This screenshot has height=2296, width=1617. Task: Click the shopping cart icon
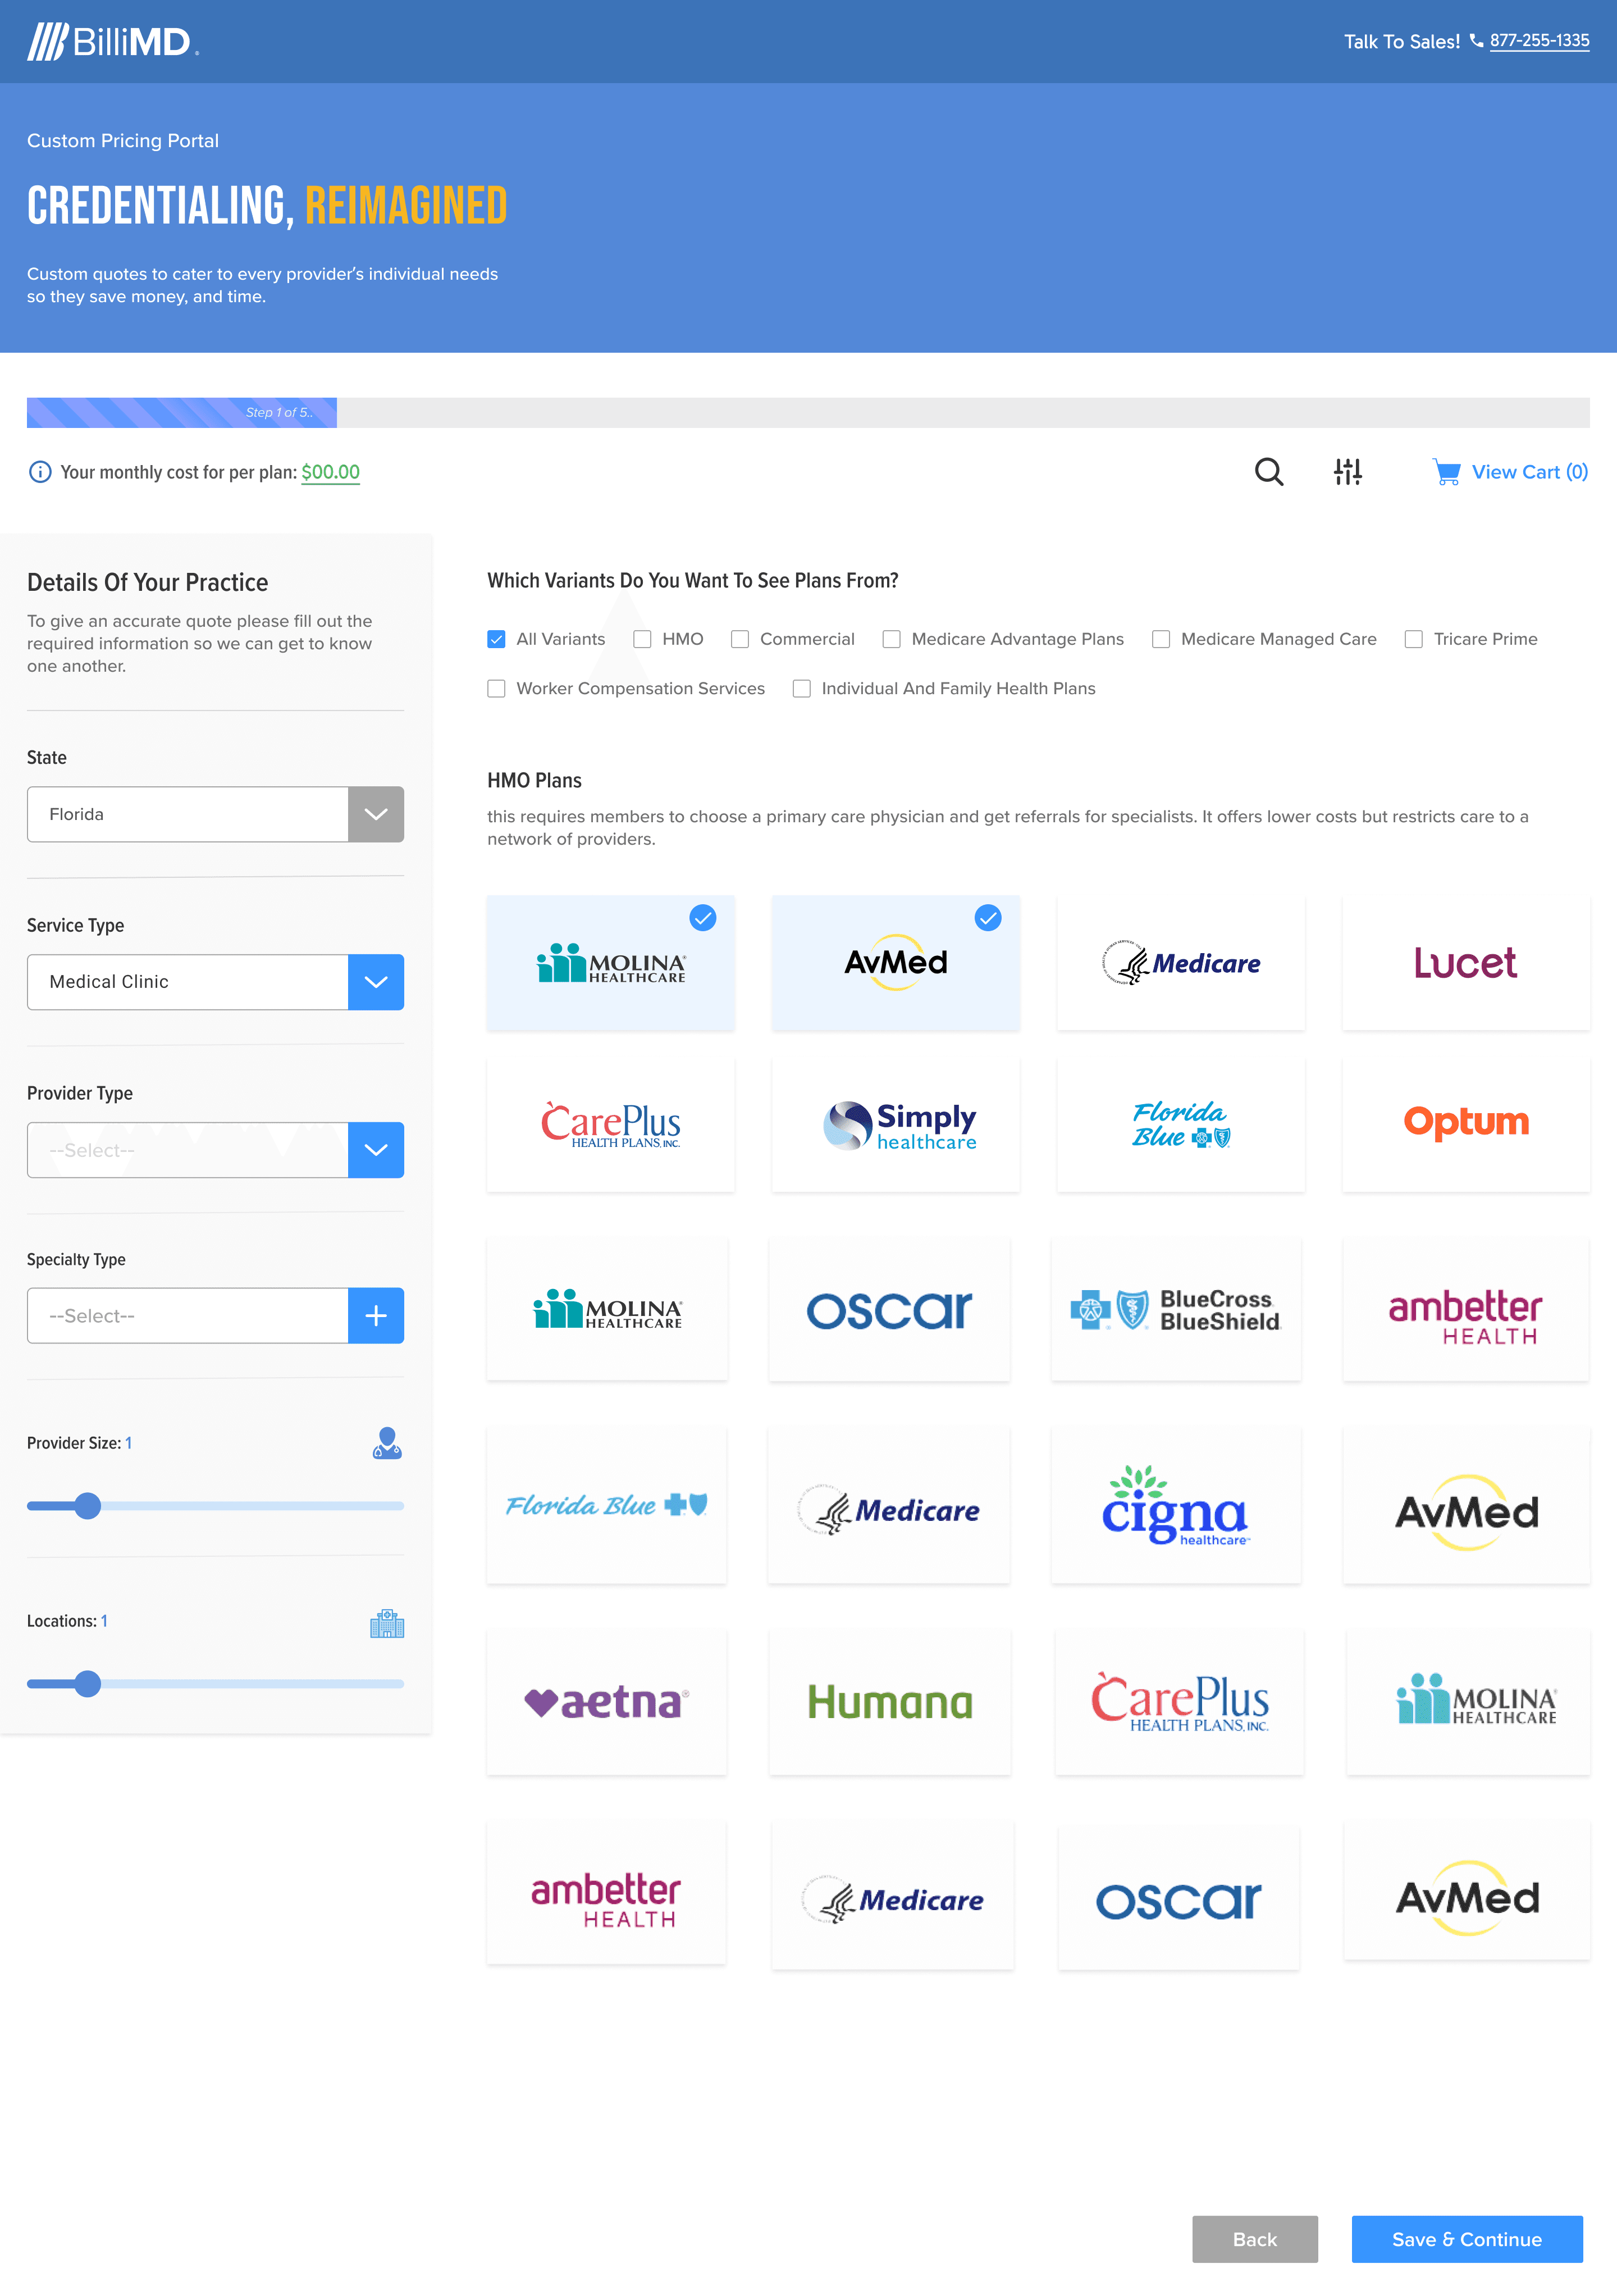click(1446, 472)
